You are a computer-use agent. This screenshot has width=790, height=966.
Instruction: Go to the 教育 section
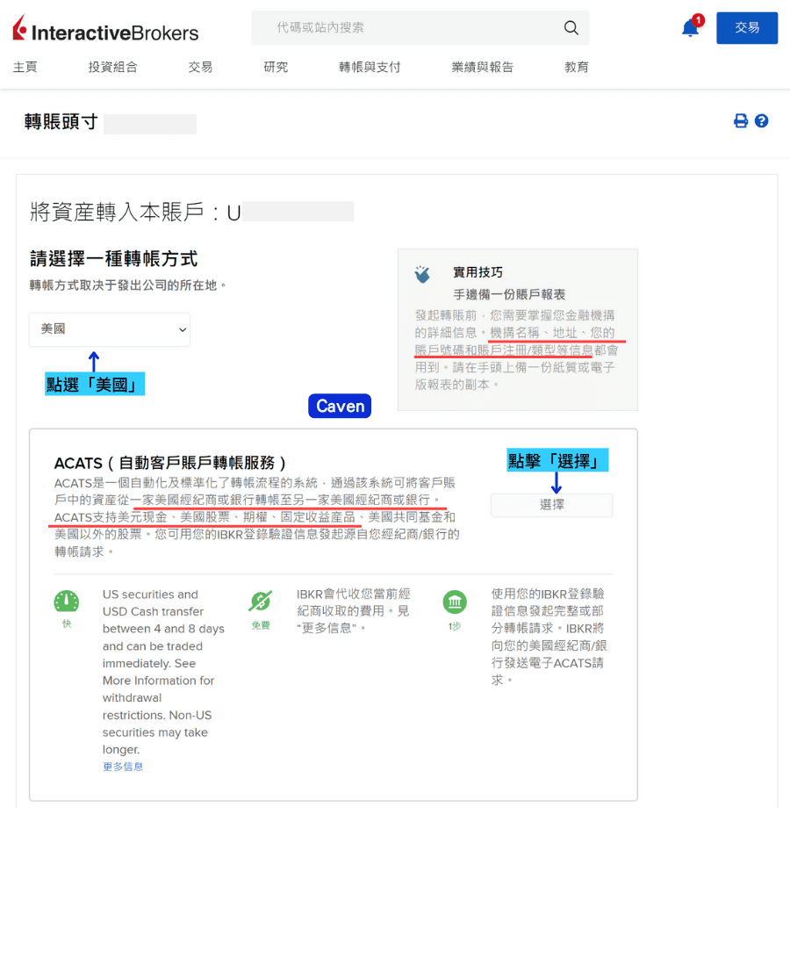[x=577, y=66]
